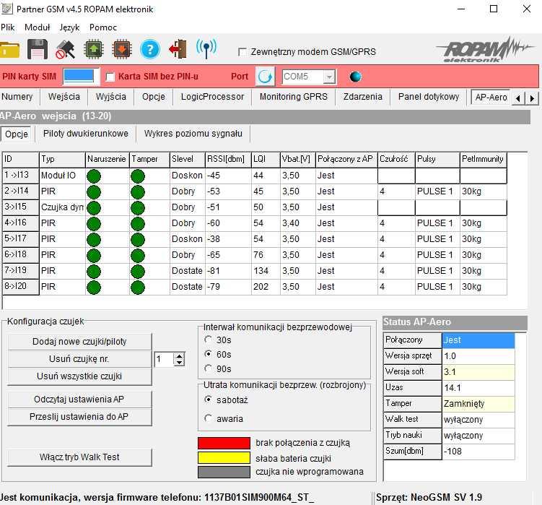542x505 pixels.
Task: Click Dodaj nowe czujki/piloty button
Action: pyautogui.click(x=79, y=342)
